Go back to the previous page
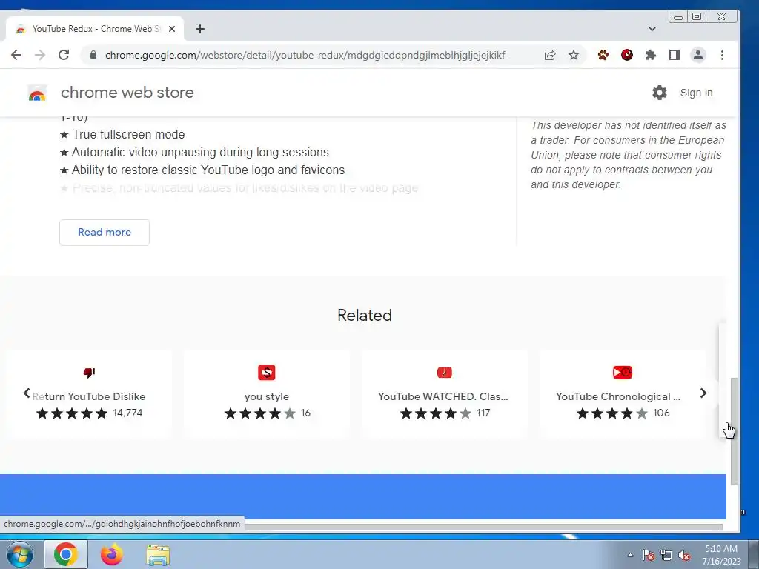Screen dimensions: 759x569 pos(16,55)
